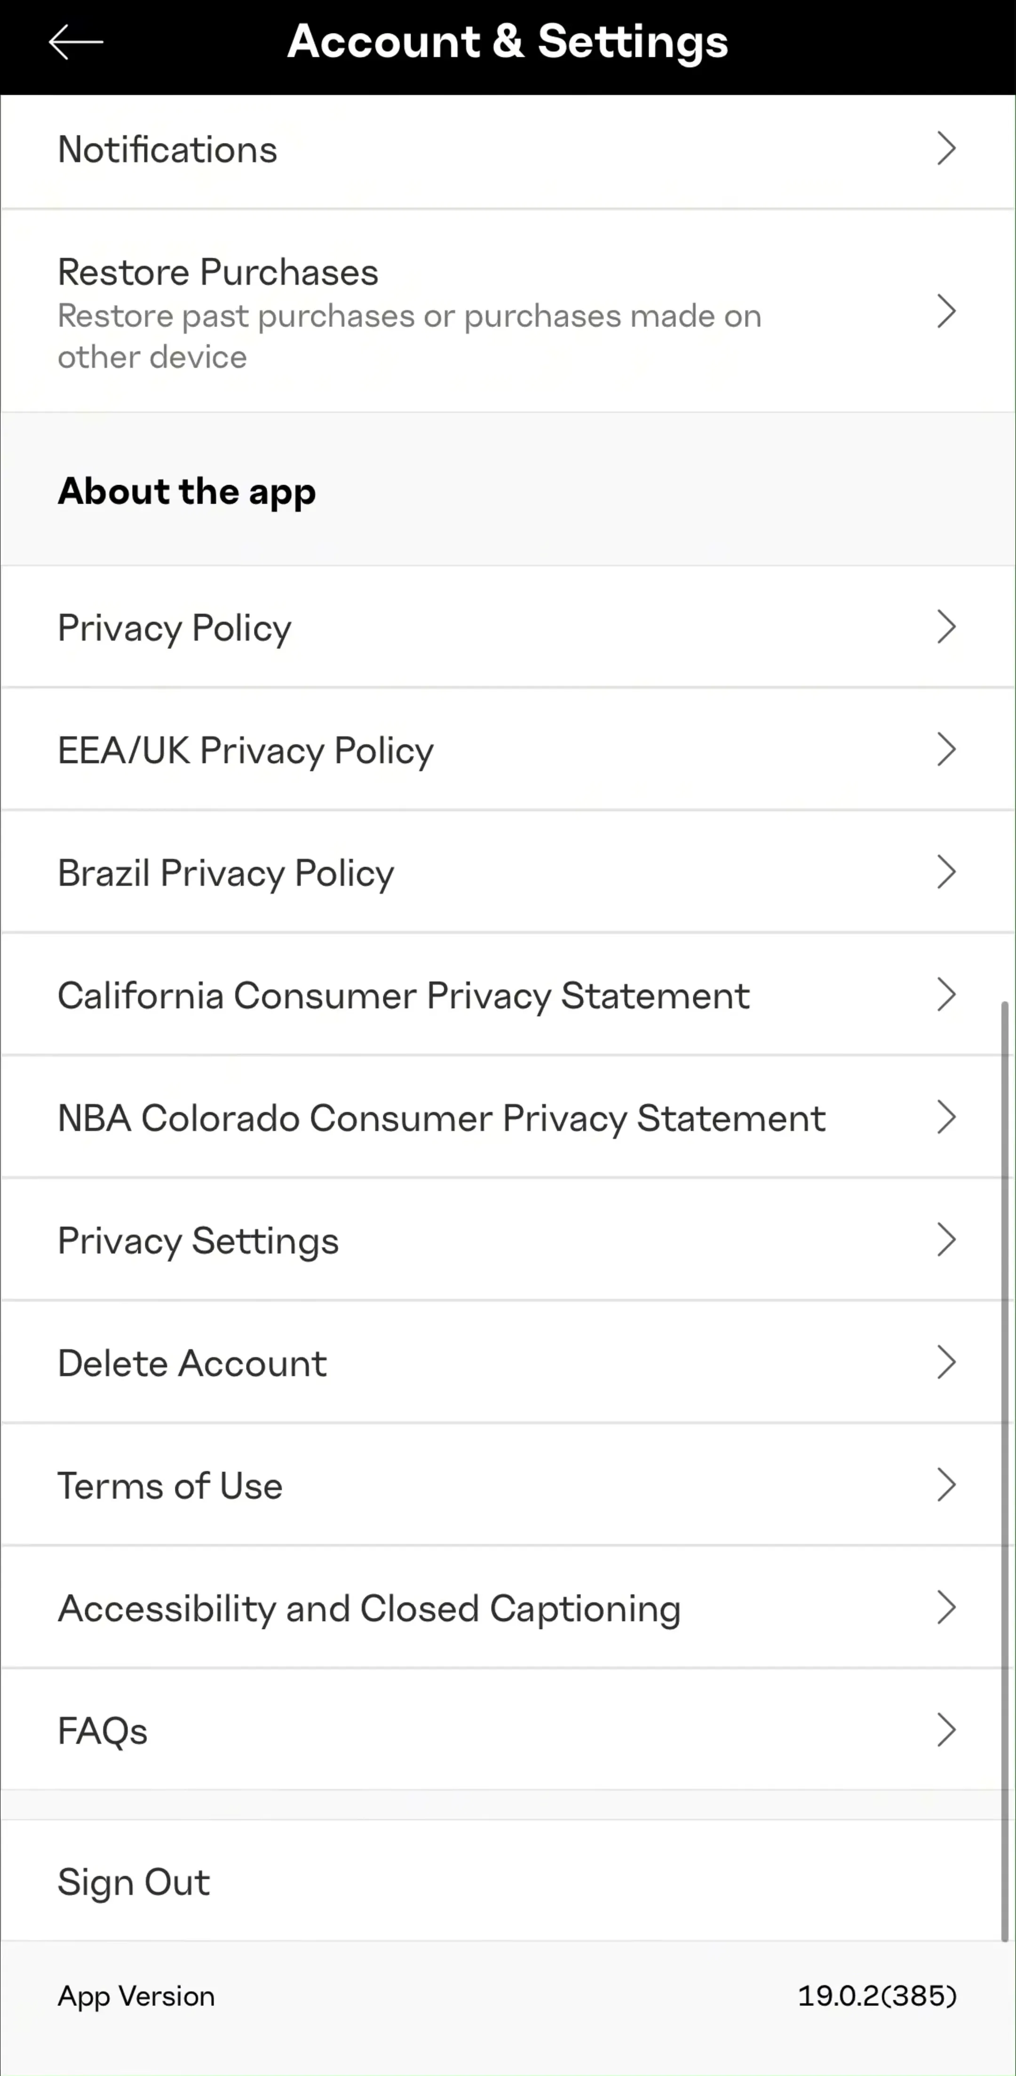Tap chevron beside Brazil Privacy Policy

[947, 871]
